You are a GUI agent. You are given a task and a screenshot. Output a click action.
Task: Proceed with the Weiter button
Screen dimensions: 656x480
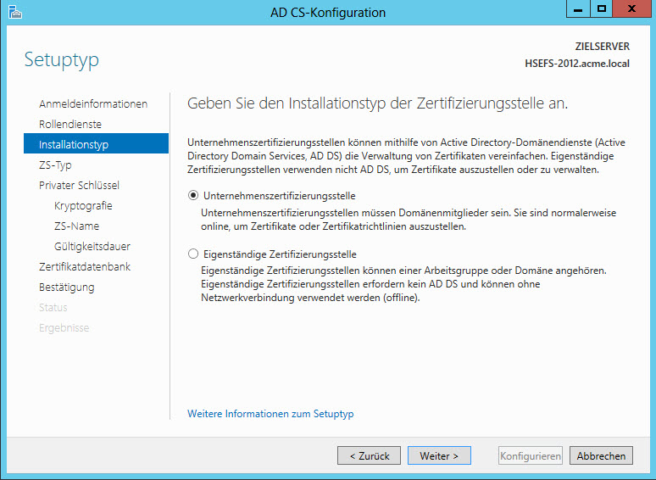click(439, 455)
